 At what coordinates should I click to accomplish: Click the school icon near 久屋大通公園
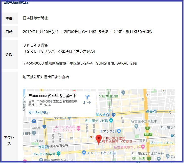point(123,93)
